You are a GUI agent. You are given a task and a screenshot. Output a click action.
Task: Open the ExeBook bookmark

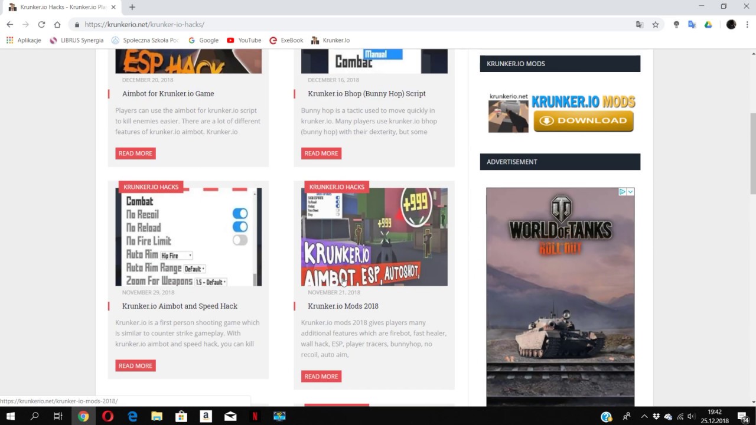[x=286, y=40]
